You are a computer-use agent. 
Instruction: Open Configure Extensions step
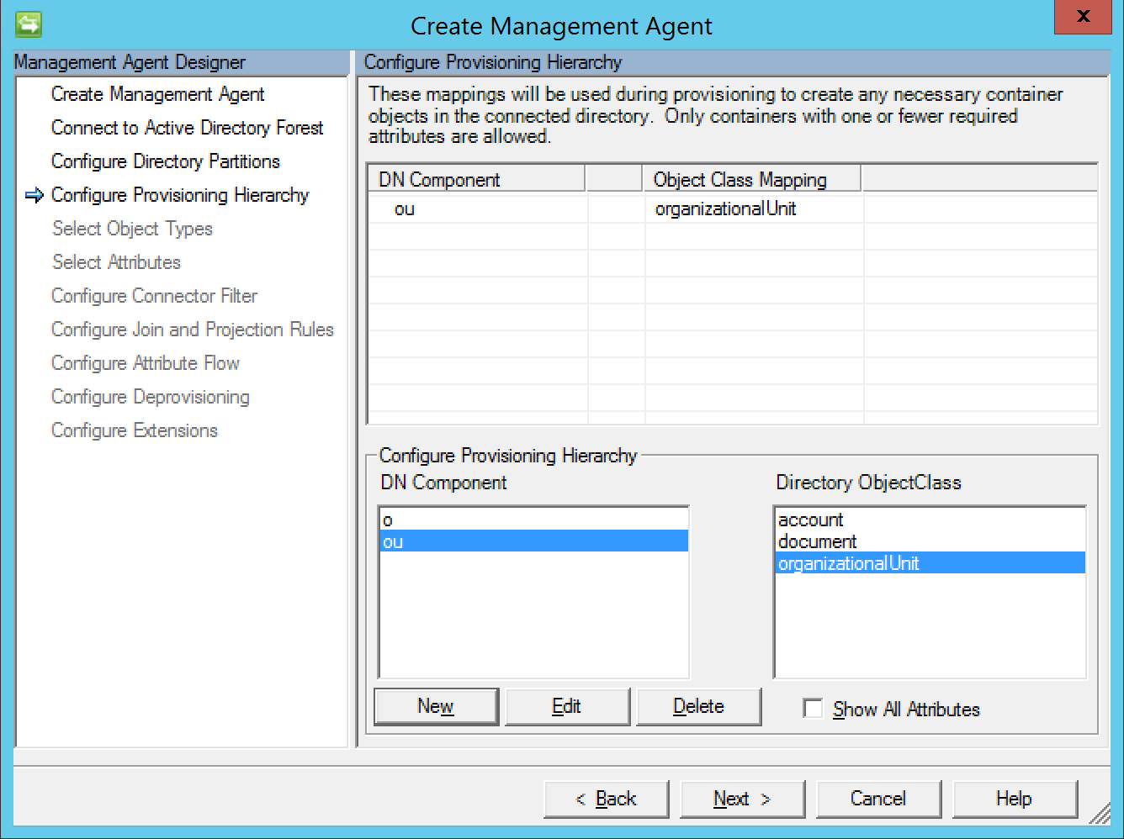pos(135,430)
